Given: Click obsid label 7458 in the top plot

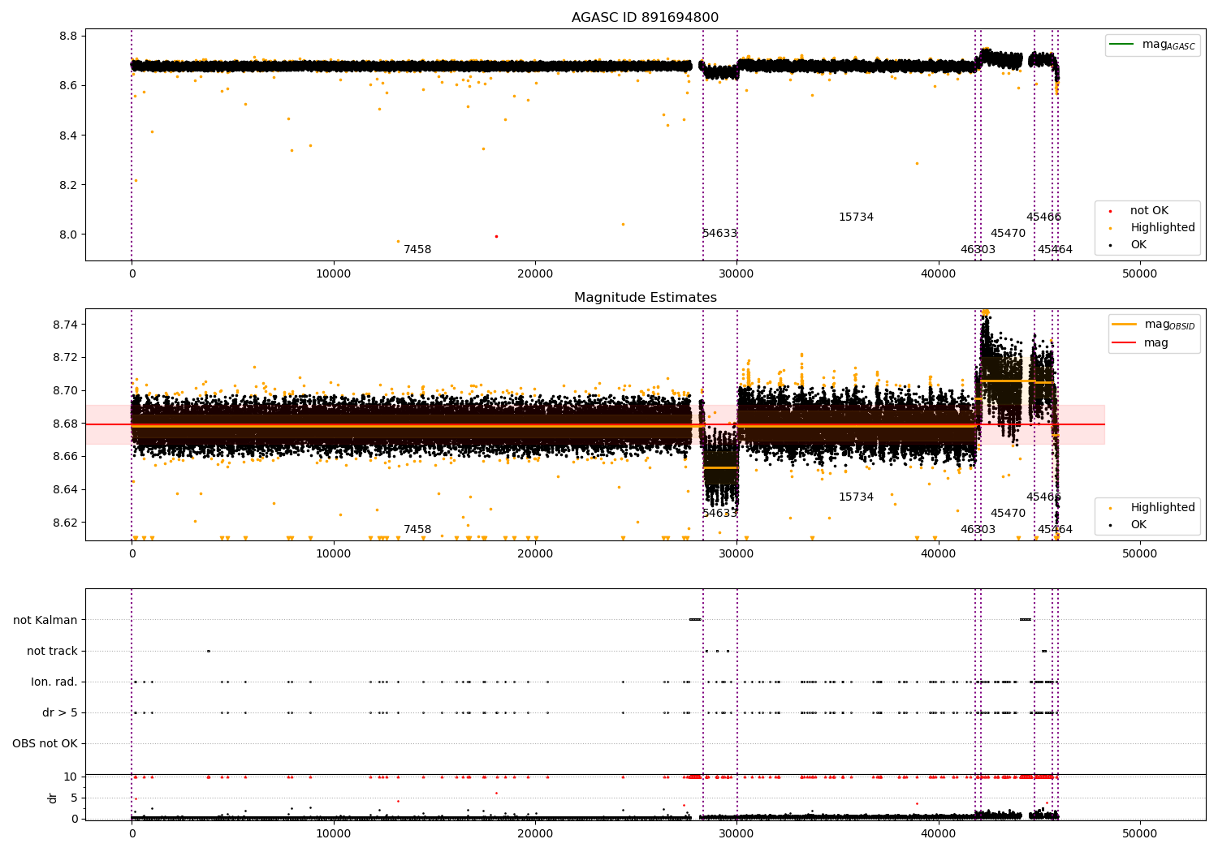Looking at the screenshot, I should 417,250.
